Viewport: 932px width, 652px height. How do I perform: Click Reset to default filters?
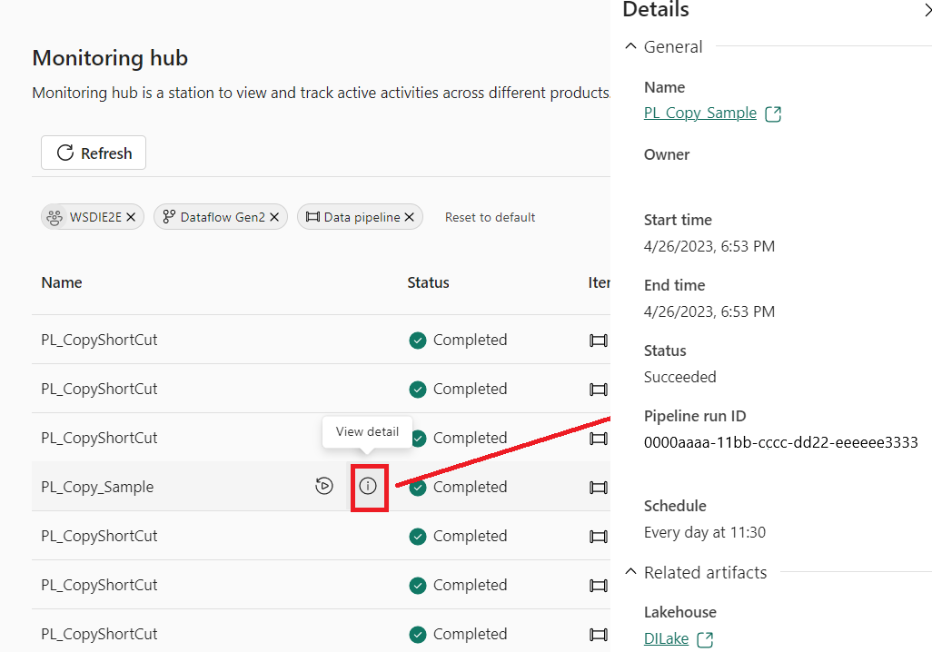490,218
